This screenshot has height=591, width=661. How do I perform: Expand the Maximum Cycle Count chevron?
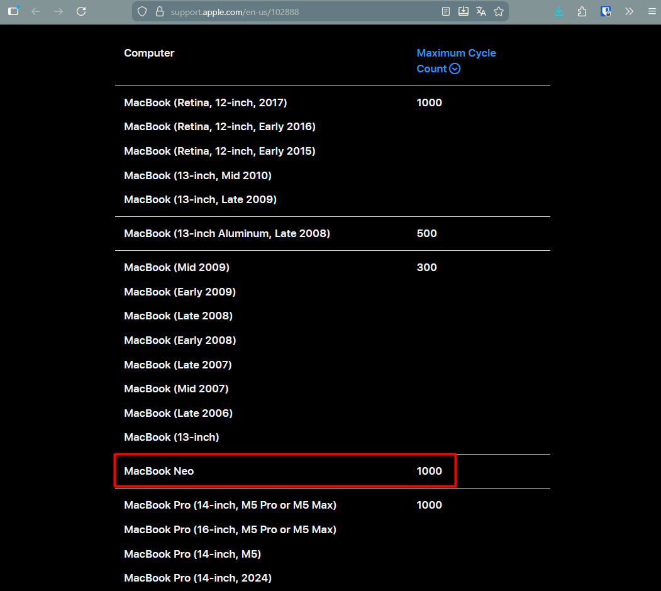pyautogui.click(x=455, y=69)
